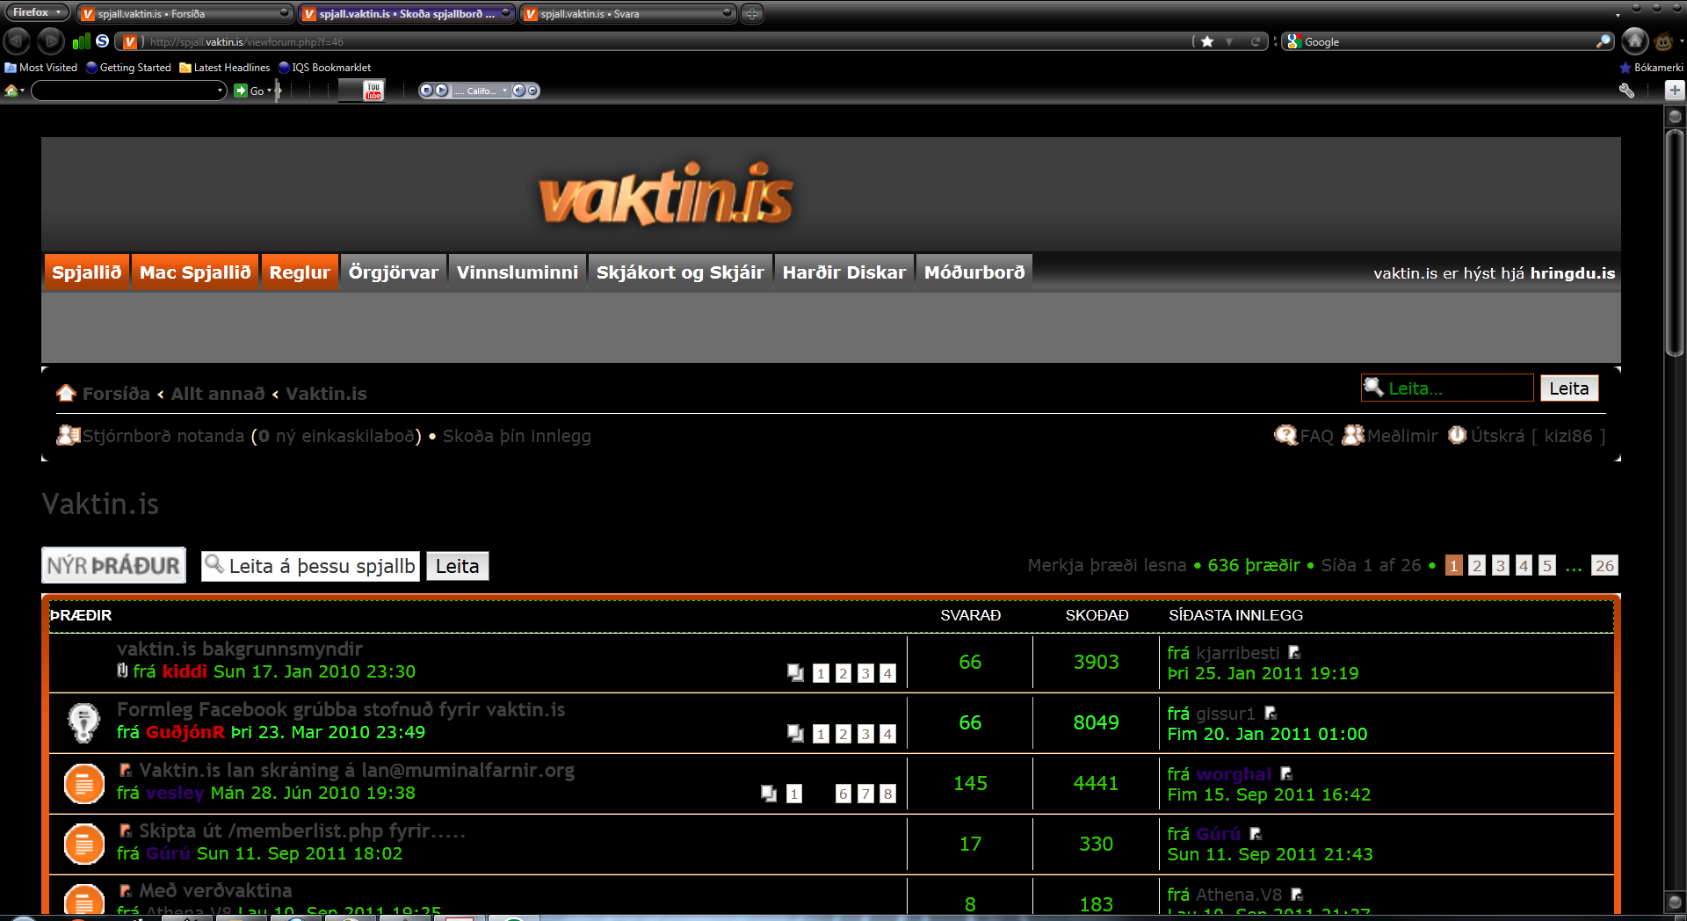
Task: Switch to the 'spjall.vaktin.is • Forsíða' tab
Action: tap(185, 13)
